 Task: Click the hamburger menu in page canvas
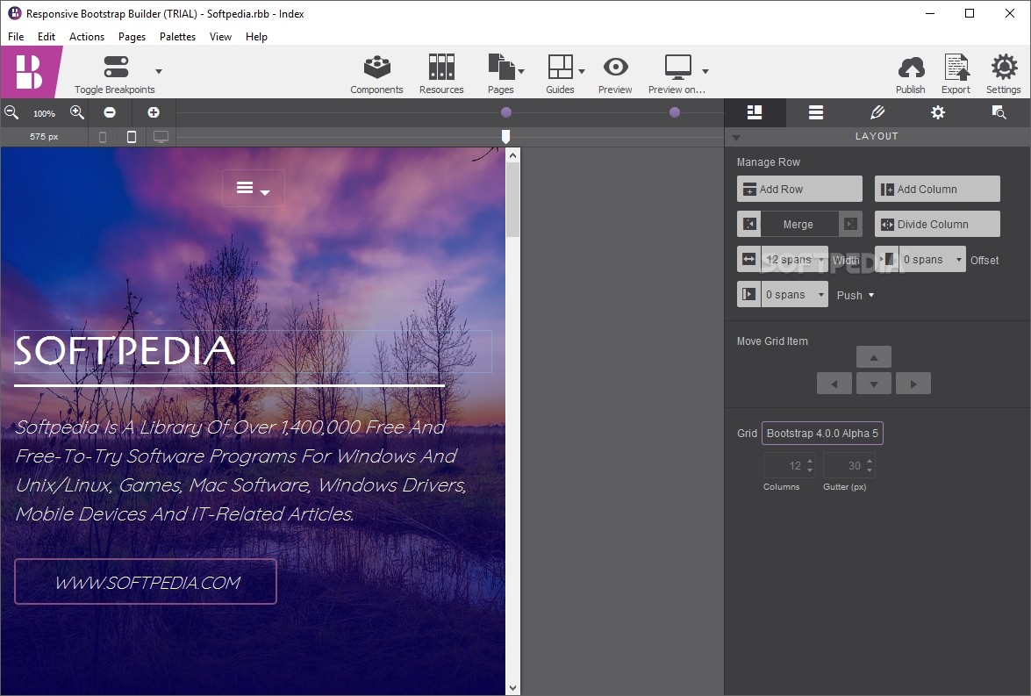(x=254, y=189)
